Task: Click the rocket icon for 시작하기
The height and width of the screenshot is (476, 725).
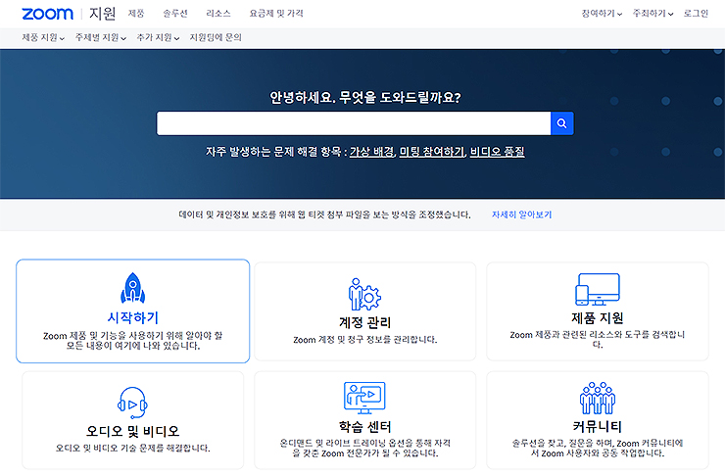Action: (x=132, y=288)
